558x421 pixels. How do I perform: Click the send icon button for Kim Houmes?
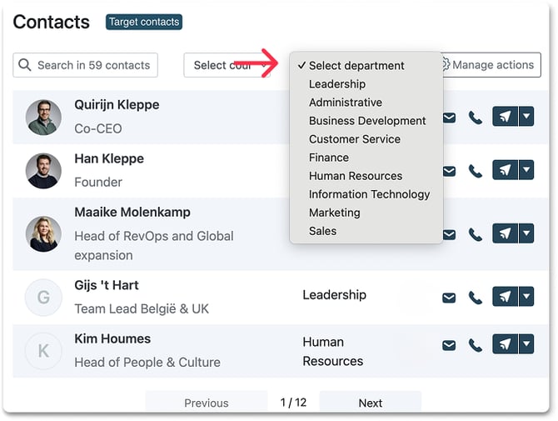(x=505, y=343)
